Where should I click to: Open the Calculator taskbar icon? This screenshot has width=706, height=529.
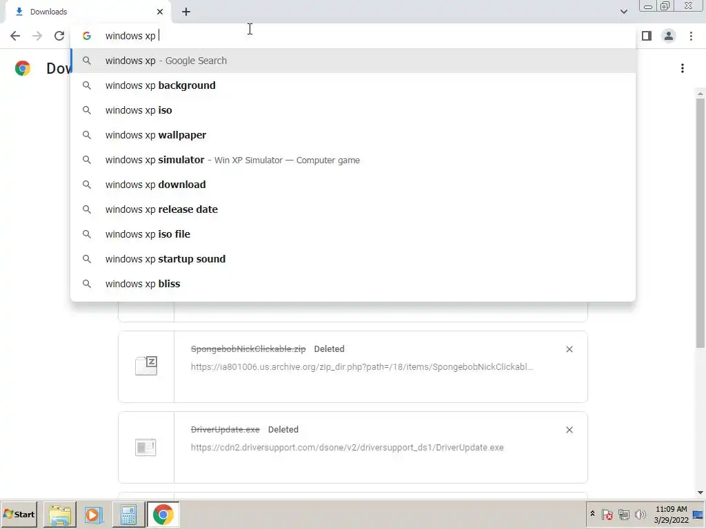128,514
